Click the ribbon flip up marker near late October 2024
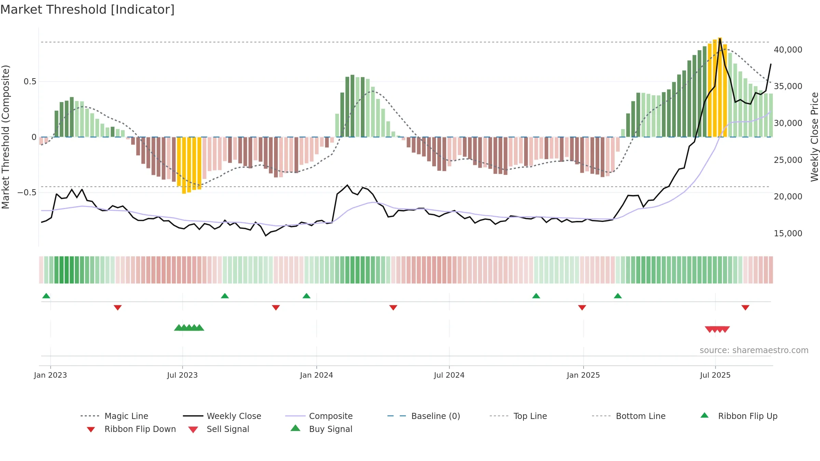The image size is (820, 461). 536,296
